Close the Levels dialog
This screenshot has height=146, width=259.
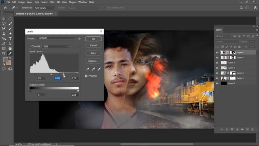pos(101,32)
